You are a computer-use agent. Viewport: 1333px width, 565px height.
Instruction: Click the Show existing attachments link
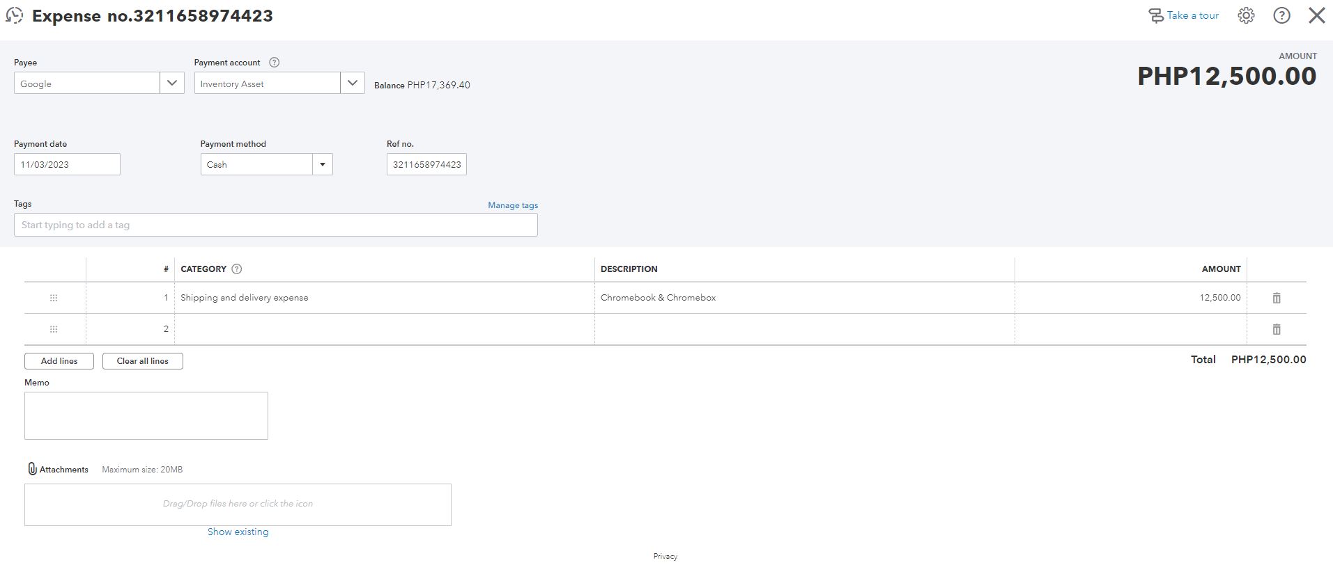pos(238,532)
